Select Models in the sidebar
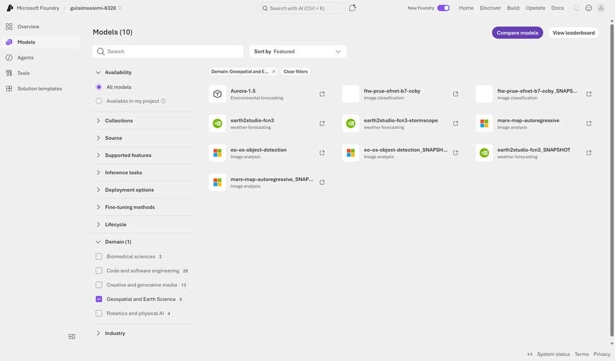 (x=41, y=42)
